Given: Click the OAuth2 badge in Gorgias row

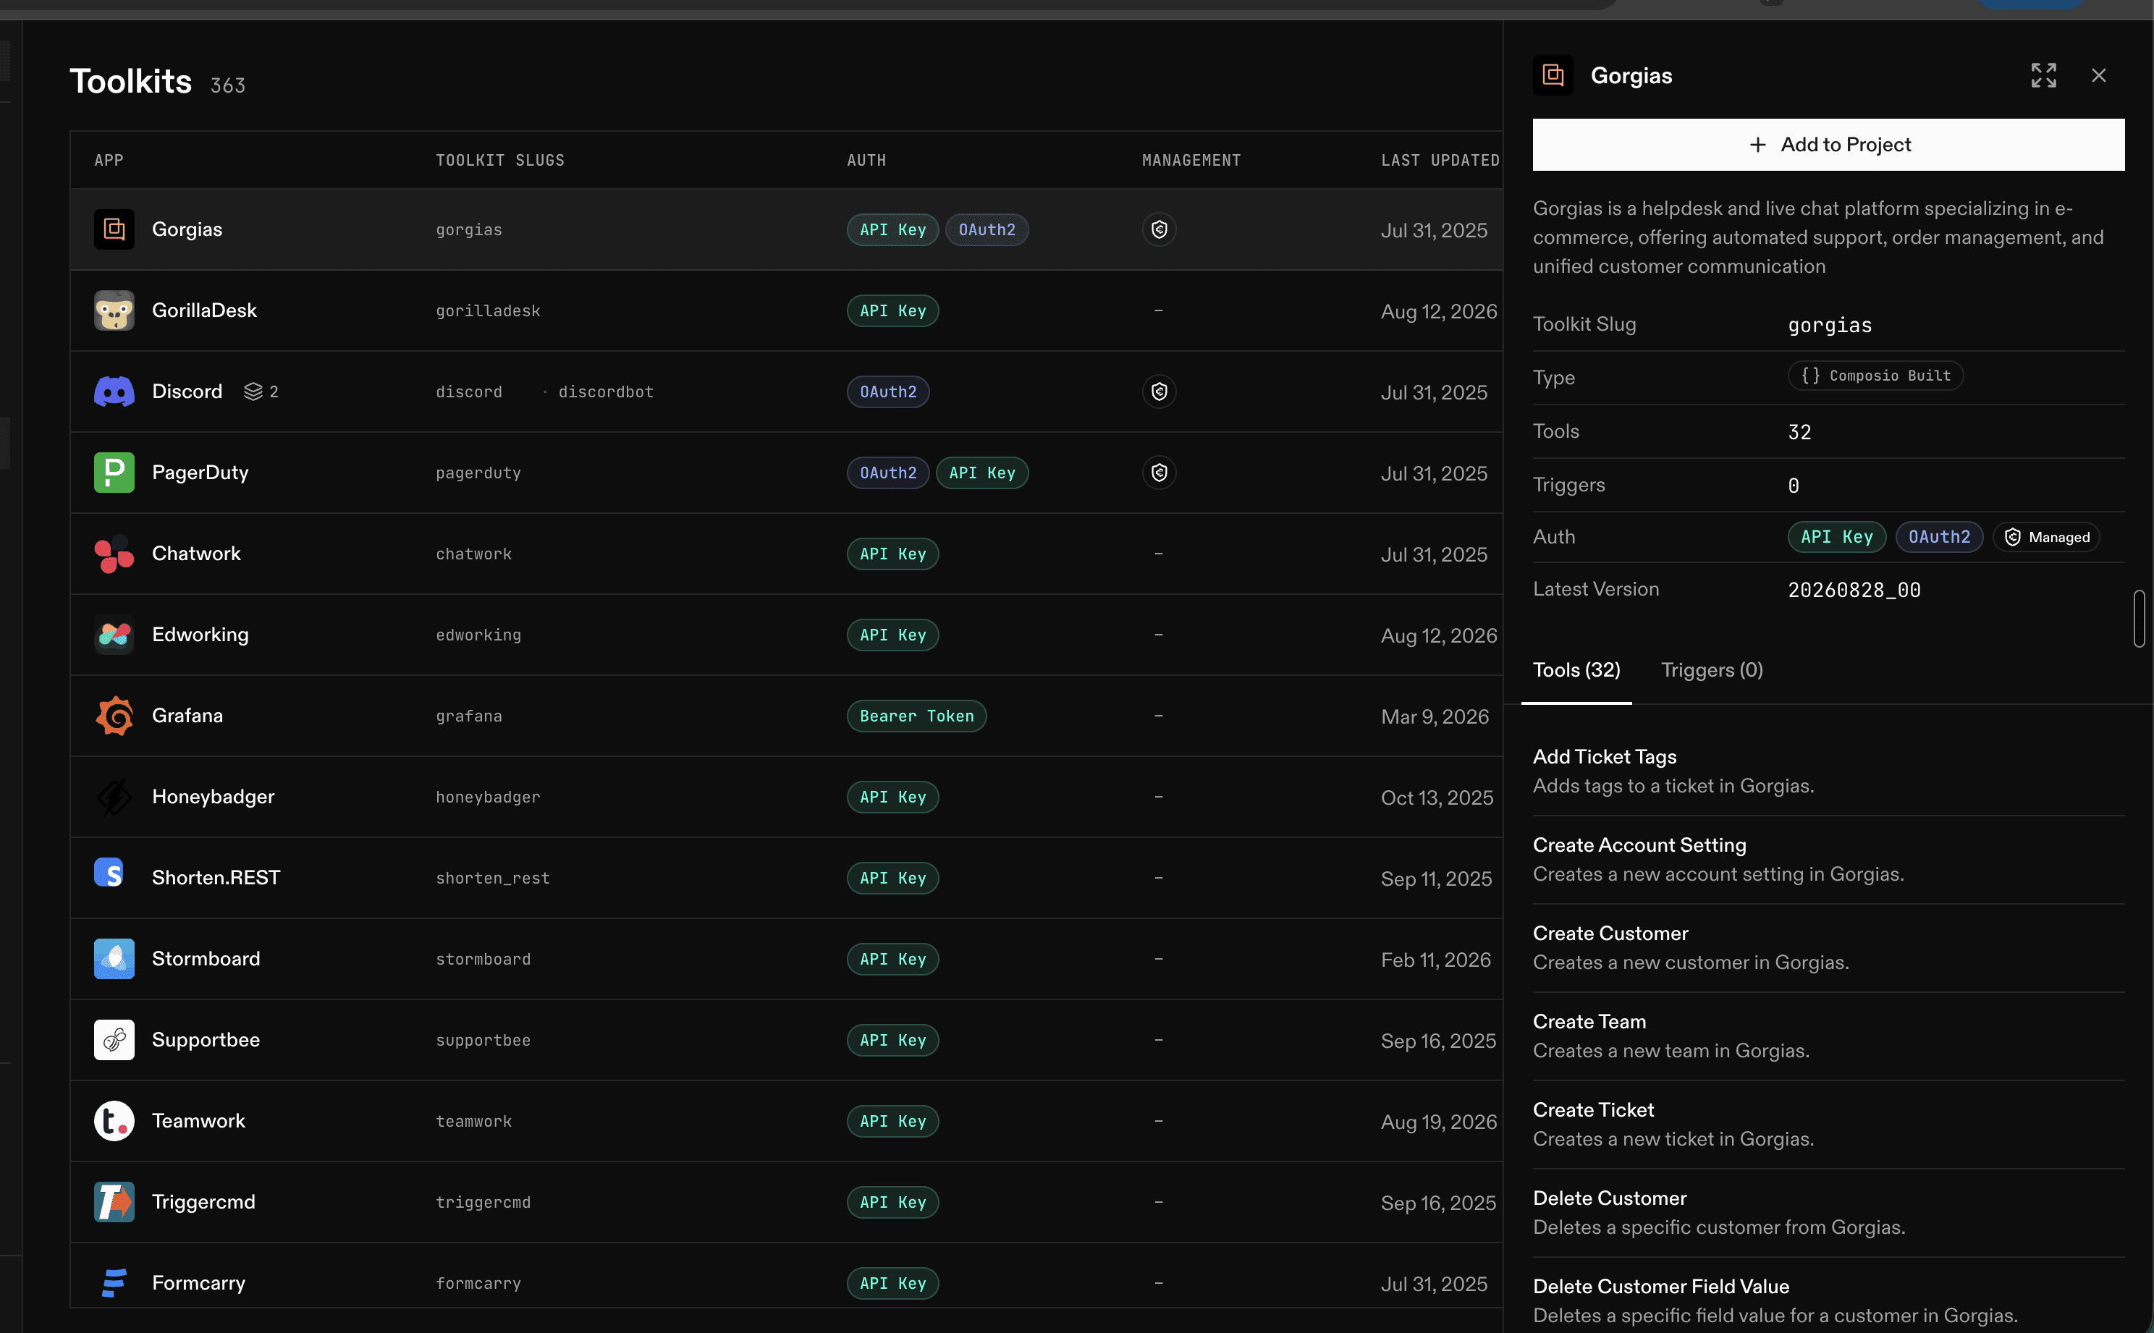Looking at the screenshot, I should [x=986, y=230].
